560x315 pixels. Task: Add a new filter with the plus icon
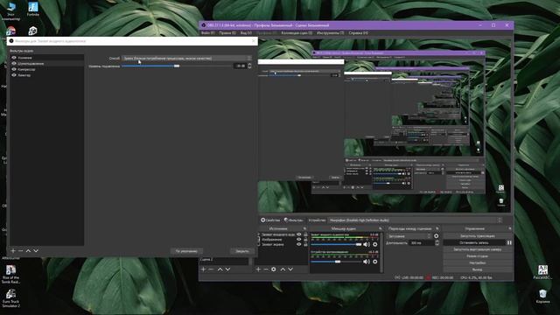coord(13,251)
